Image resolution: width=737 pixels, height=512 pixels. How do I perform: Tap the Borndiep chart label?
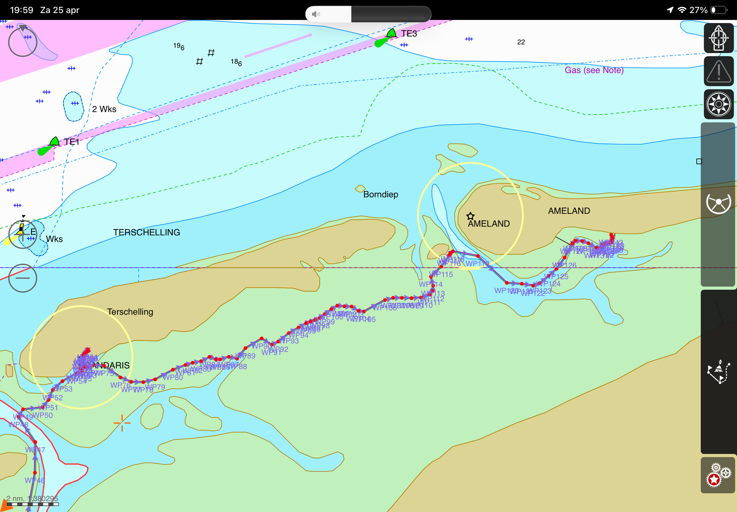pos(380,194)
